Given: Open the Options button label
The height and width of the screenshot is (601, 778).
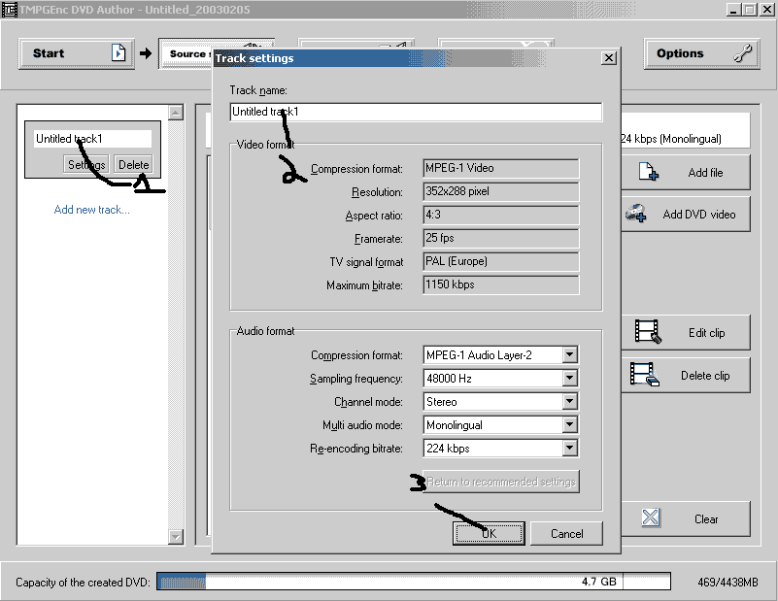Looking at the screenshot, I should click(680, 53).
